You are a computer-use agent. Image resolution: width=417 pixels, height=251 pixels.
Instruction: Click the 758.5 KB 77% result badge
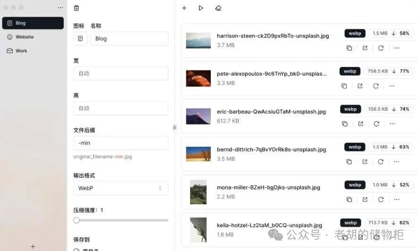pyautogui.click(x=389, y=71)
